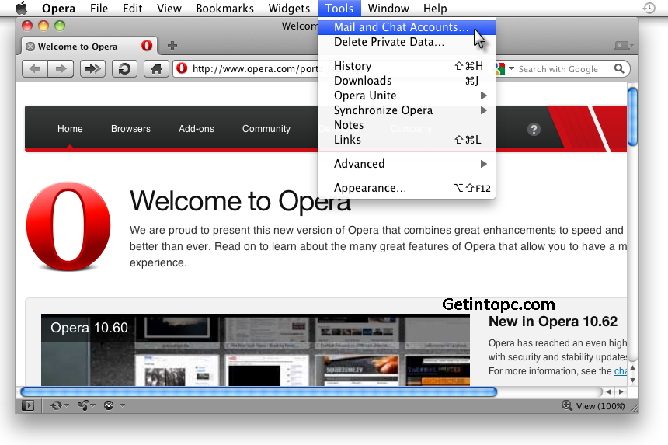668x445 pixels.
Task: Go to Community site section
Action: click(x=266, y=129)
